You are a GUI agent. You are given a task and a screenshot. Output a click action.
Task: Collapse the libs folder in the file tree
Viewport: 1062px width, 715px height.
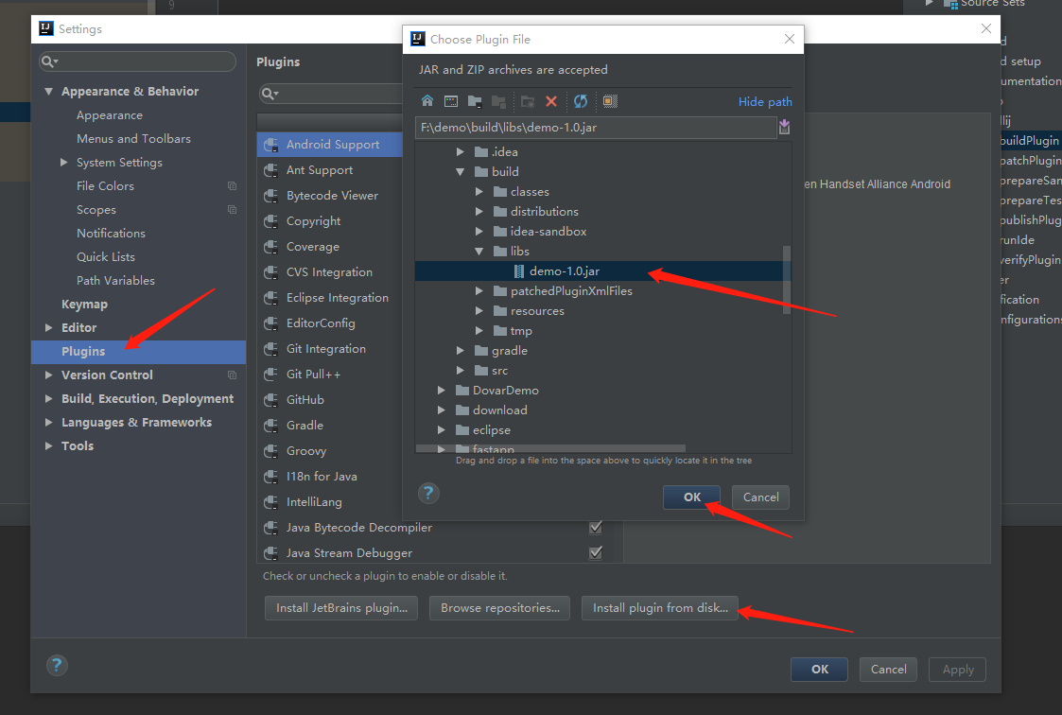pos(479,252)
